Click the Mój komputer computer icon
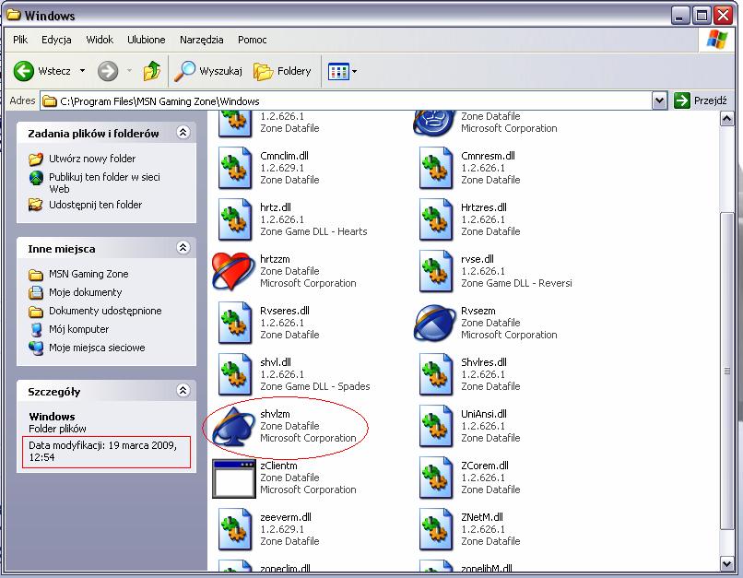 [x=36, y=330]
